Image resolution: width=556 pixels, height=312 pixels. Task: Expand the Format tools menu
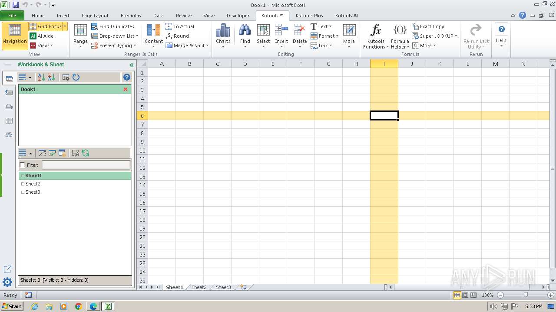(x=324, y=36)
